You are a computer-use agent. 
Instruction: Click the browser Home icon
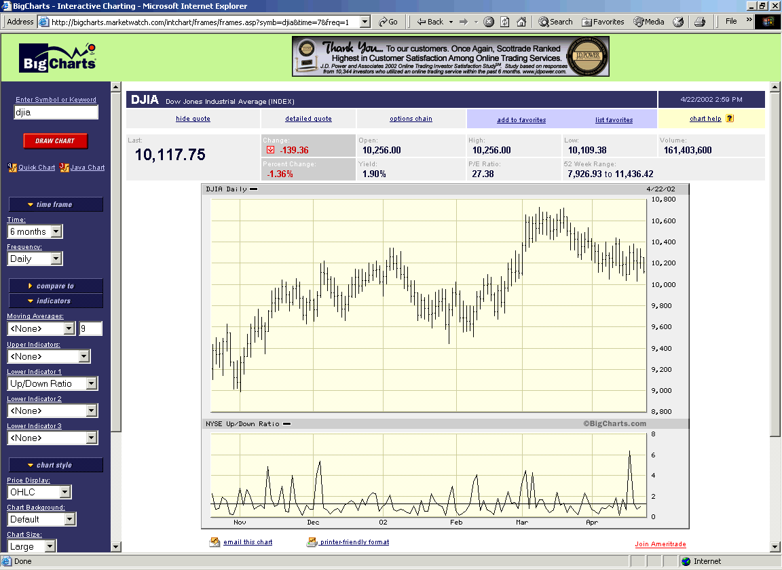click(521, 22)
